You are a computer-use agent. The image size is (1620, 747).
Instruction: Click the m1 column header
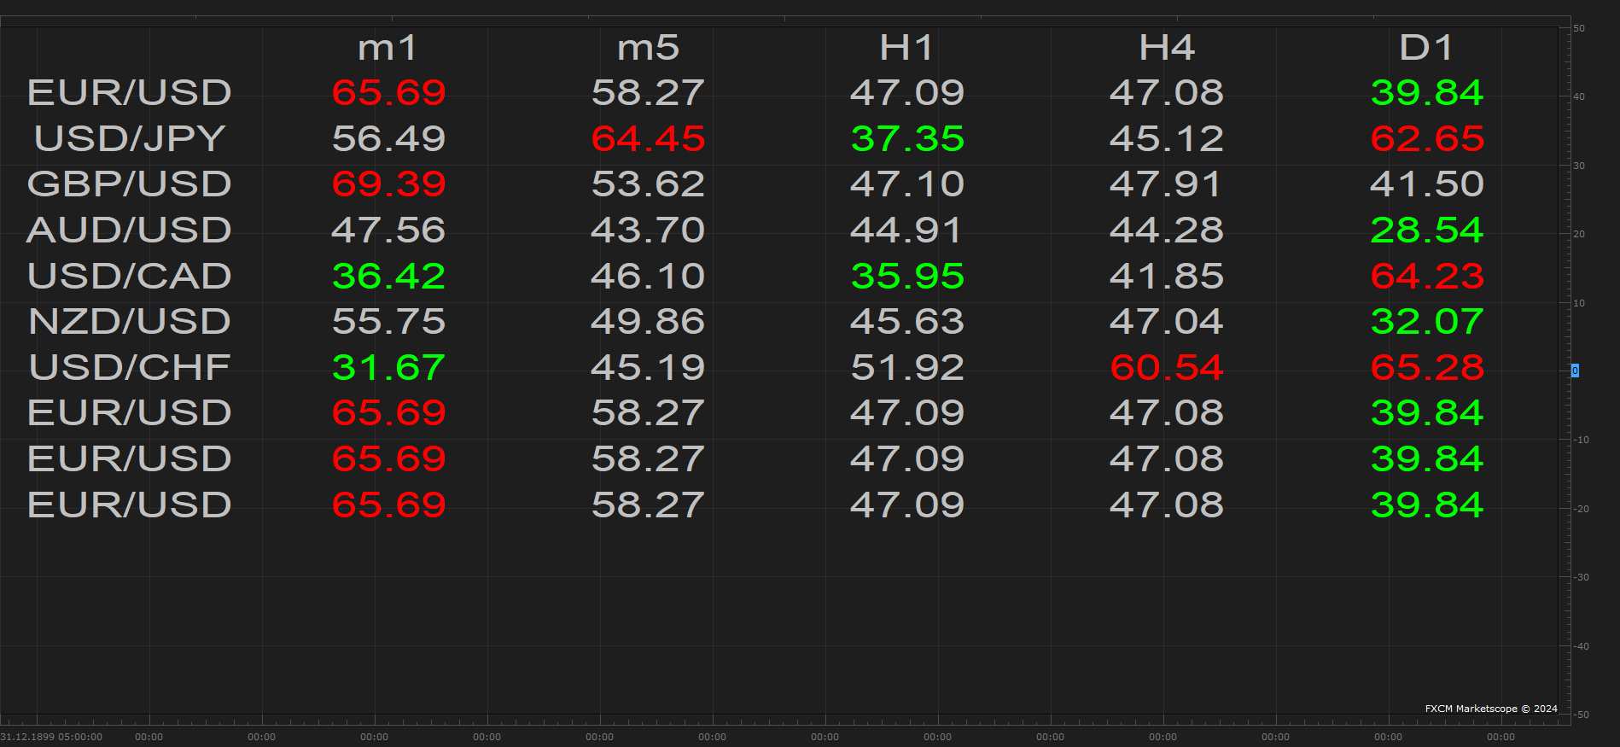pos(388,49)
